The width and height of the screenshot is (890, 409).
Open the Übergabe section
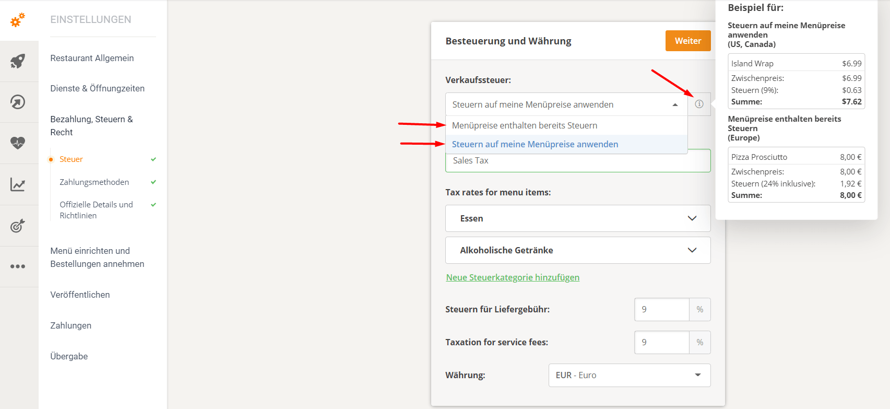pyautogui.click(x=69, y=356)
